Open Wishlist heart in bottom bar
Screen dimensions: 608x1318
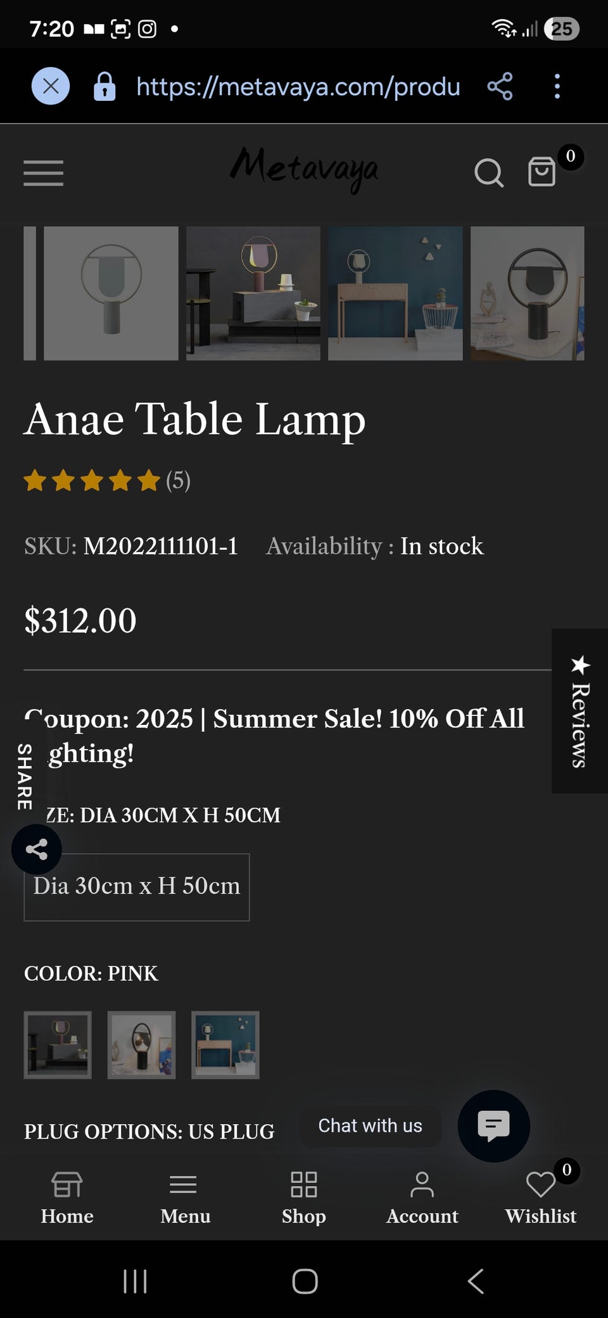click(x=540, y=1198)
